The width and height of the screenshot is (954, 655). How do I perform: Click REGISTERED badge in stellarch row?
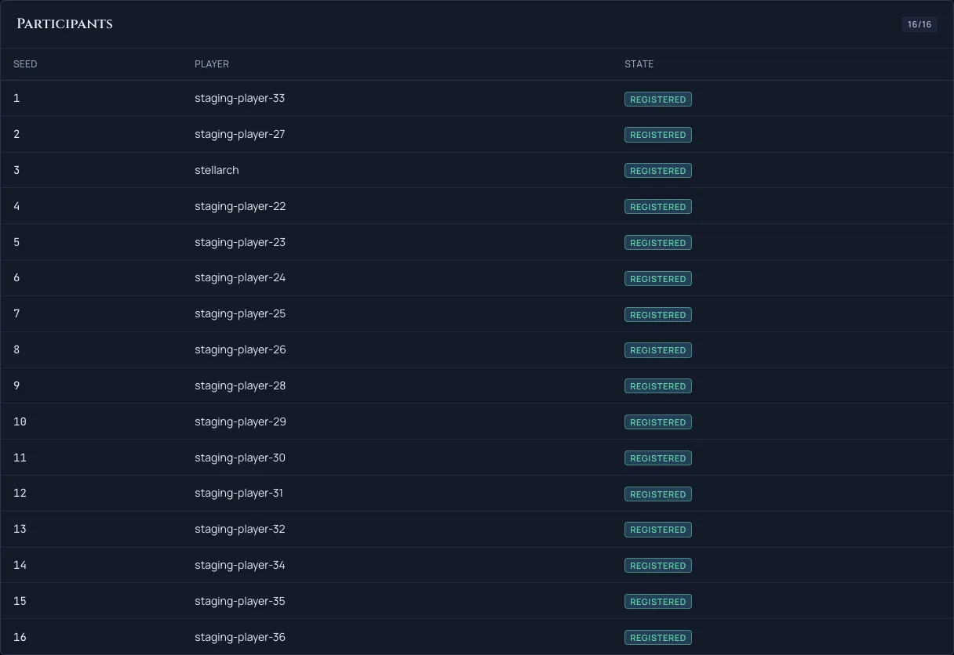(658, 171)
